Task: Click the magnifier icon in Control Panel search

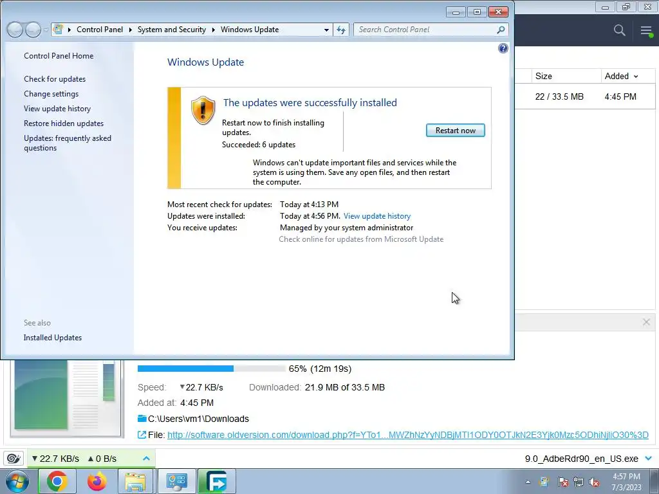Action: (501, 30)
